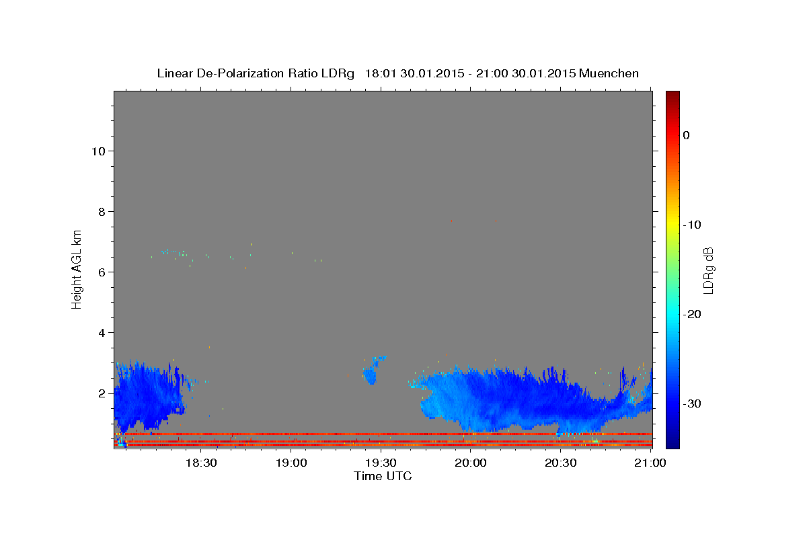This screenshot has height=538, width=807.
Task: Click the 'Height AGL km' axis label
Action: (77, 268)
